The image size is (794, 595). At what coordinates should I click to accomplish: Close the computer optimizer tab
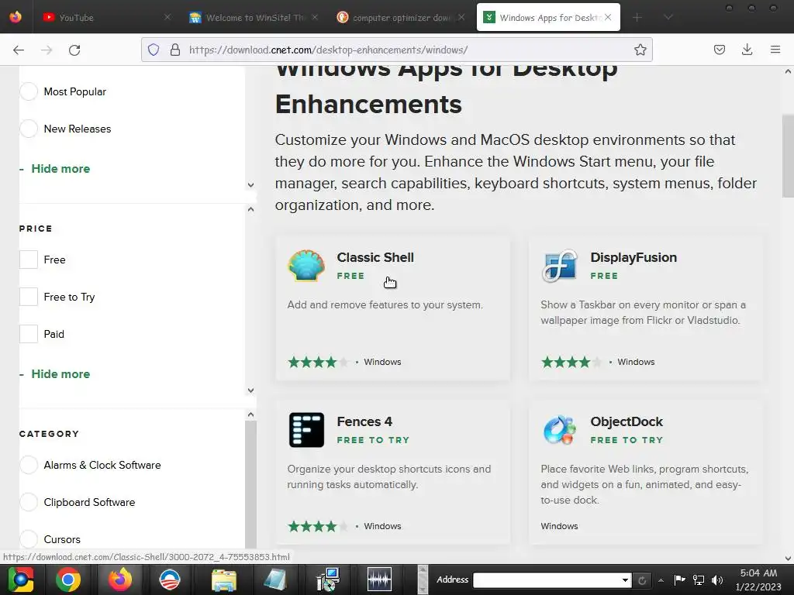point(461,17)
